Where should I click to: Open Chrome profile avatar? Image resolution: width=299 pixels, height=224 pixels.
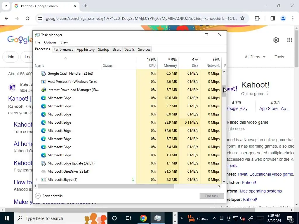coord(283,18)
